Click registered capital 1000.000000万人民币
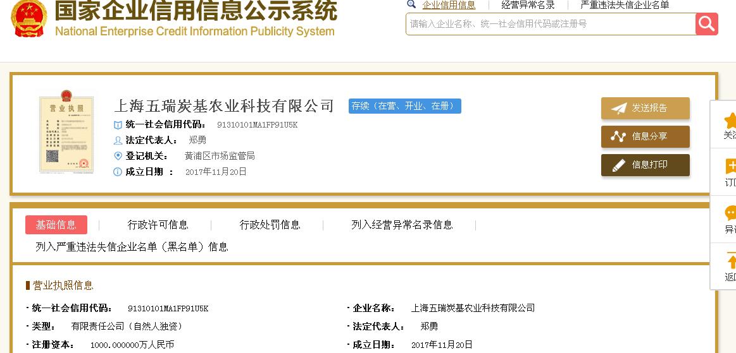The width and height of the screenshot is (736, 353). pyautogui.click(x=132, y=345)
